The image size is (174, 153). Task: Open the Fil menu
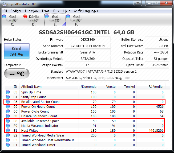click(x=5, y=11)
